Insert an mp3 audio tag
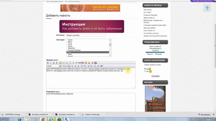 click(79, 63)
